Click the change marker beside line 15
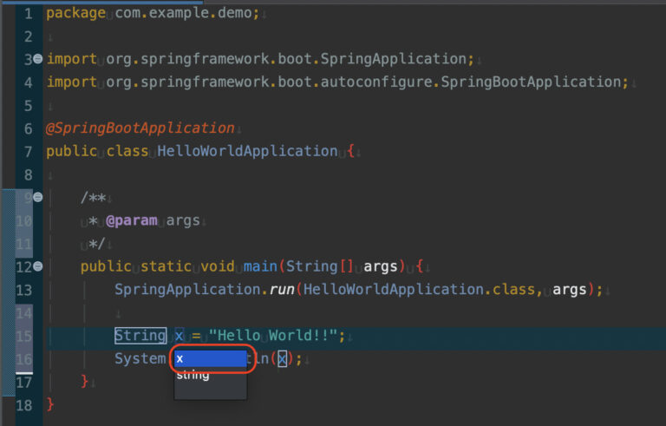Viewport: 666px width, 426px height. [7, 336]
